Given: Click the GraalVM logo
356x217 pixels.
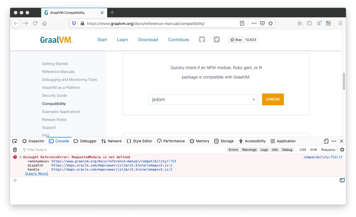Looking at the screenshot, I should click(57, 40).
